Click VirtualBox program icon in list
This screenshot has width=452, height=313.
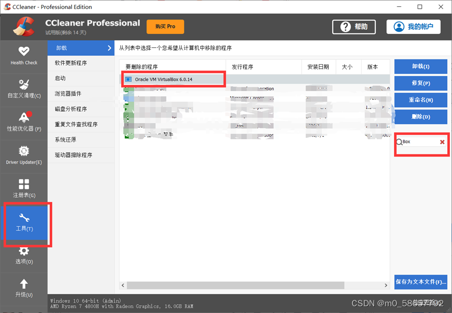click(x=129, y=79)
